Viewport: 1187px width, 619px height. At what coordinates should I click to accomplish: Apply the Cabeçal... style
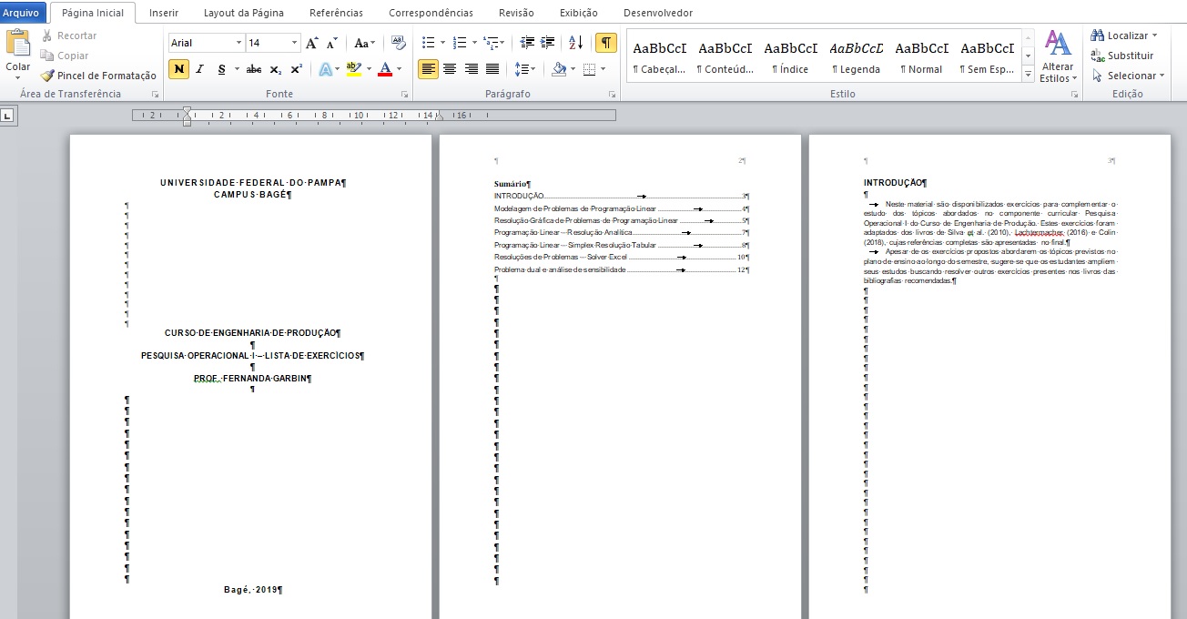click(660, 57)
